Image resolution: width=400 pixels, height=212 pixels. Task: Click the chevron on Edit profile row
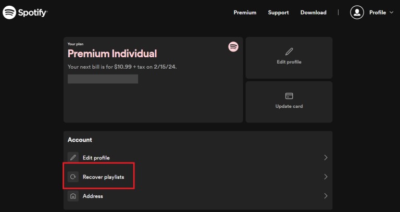coord(326,157)
